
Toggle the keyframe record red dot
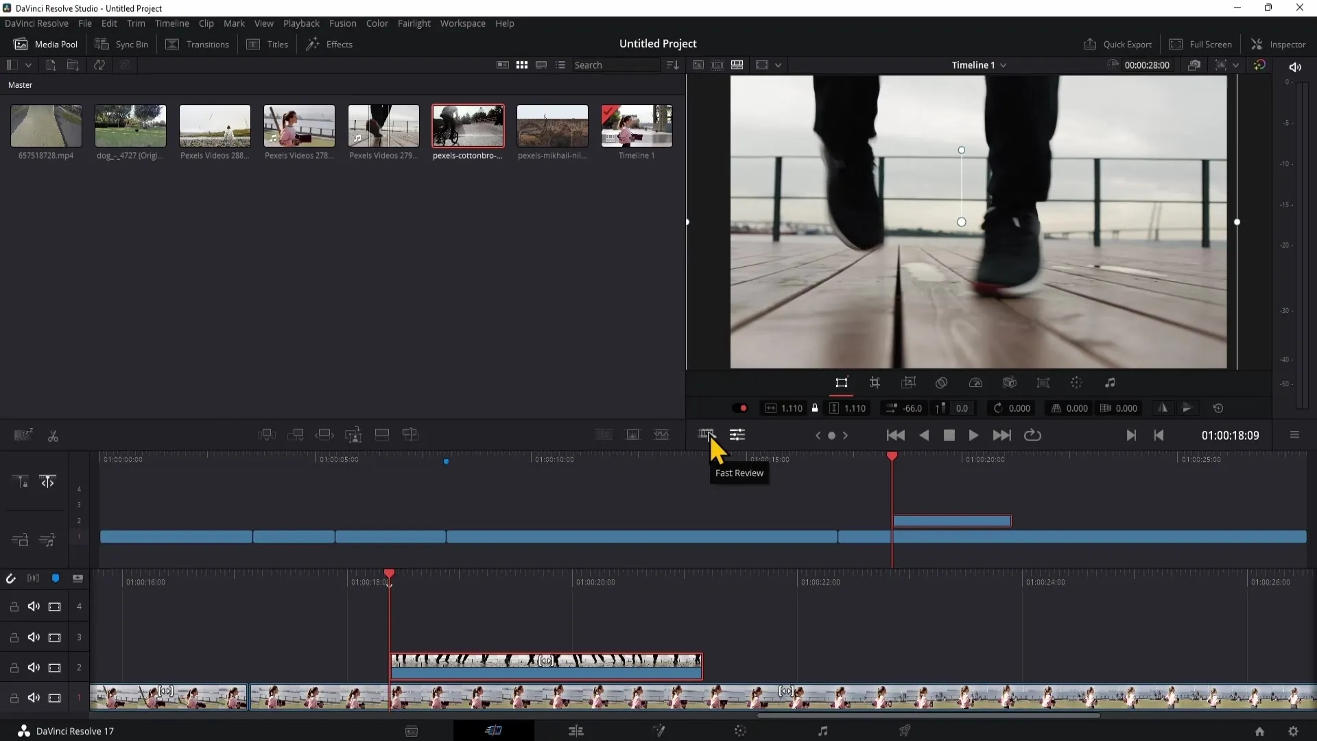(x=744, y=408)
